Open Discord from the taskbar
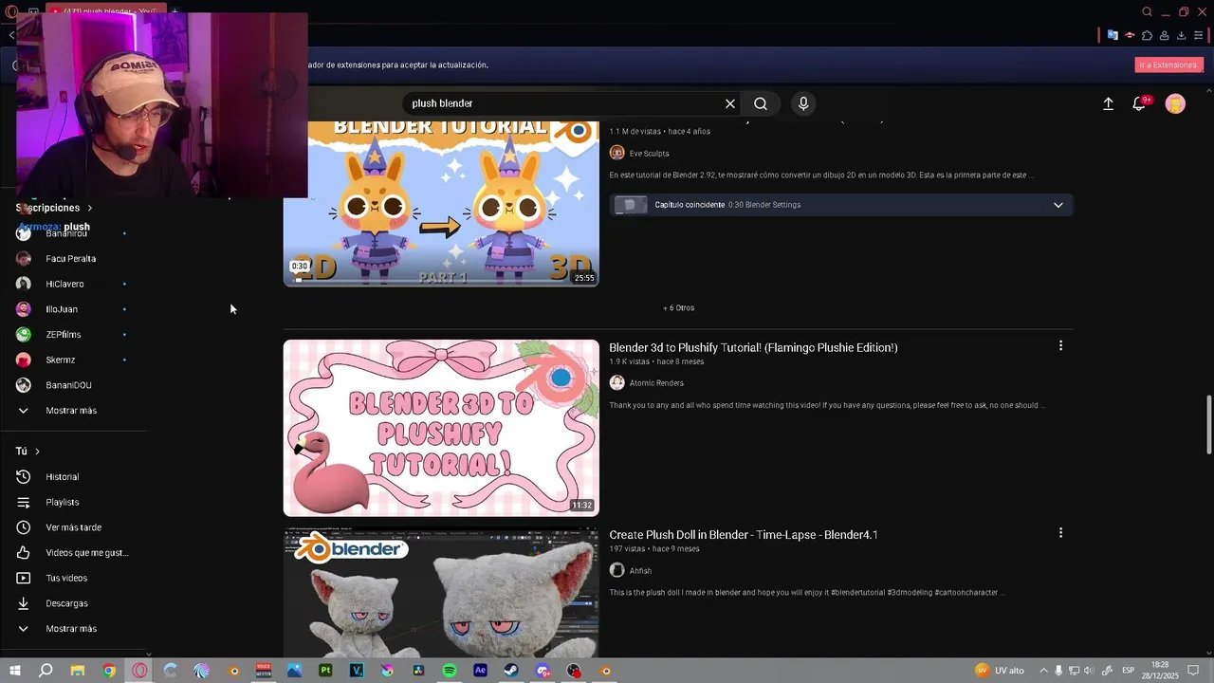This screenshot has width=1214, height=683. pyautogui.click(x=543, y=671)
